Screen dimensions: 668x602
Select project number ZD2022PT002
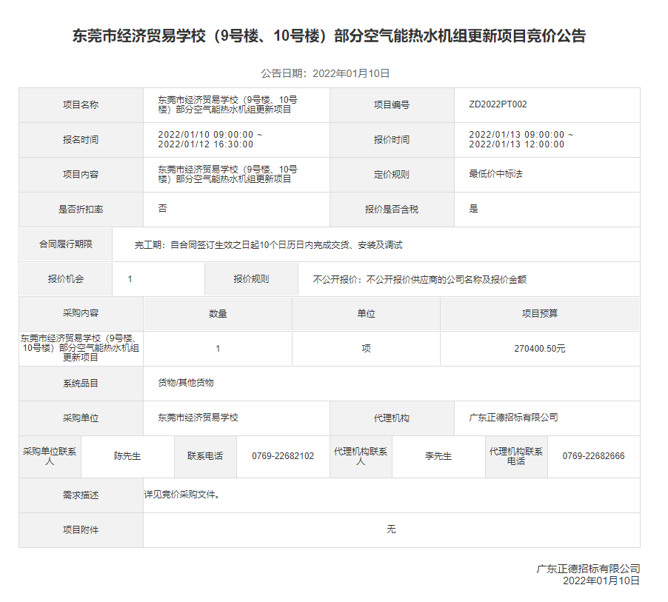pos(498,104)
